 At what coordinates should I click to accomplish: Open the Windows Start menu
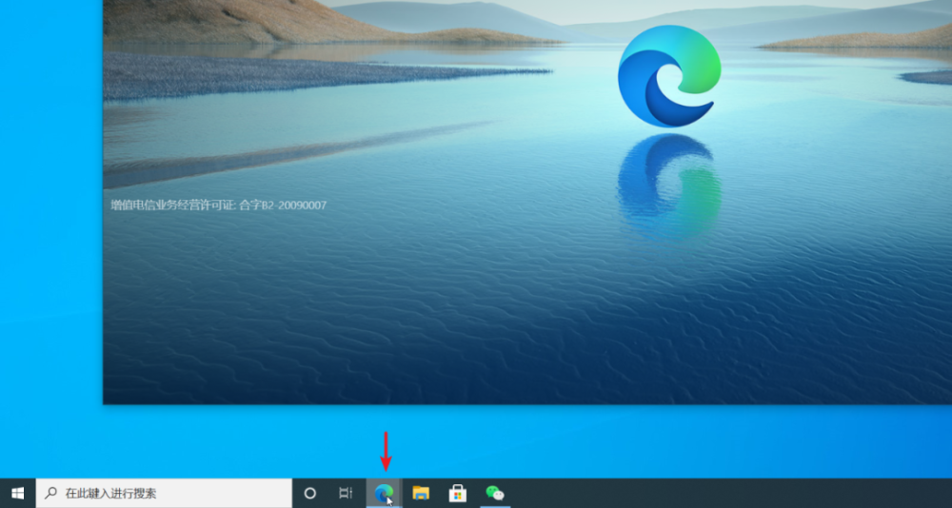[x=17, y=494]
